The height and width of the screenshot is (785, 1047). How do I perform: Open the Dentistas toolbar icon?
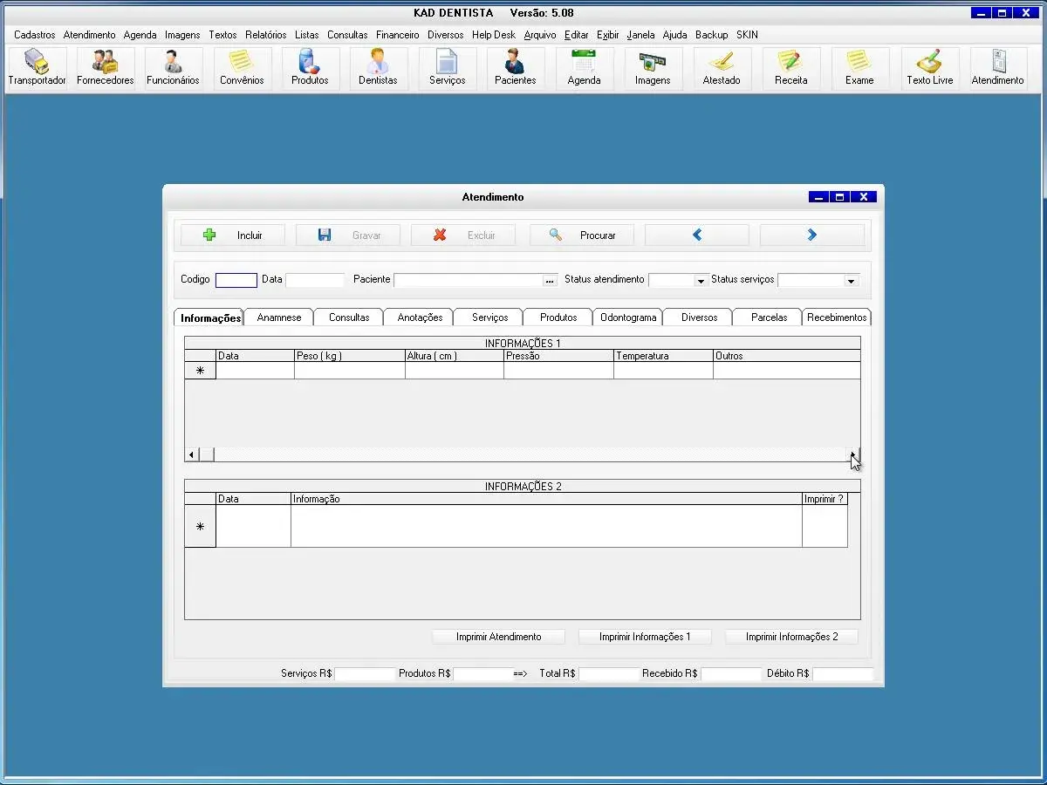378,68
